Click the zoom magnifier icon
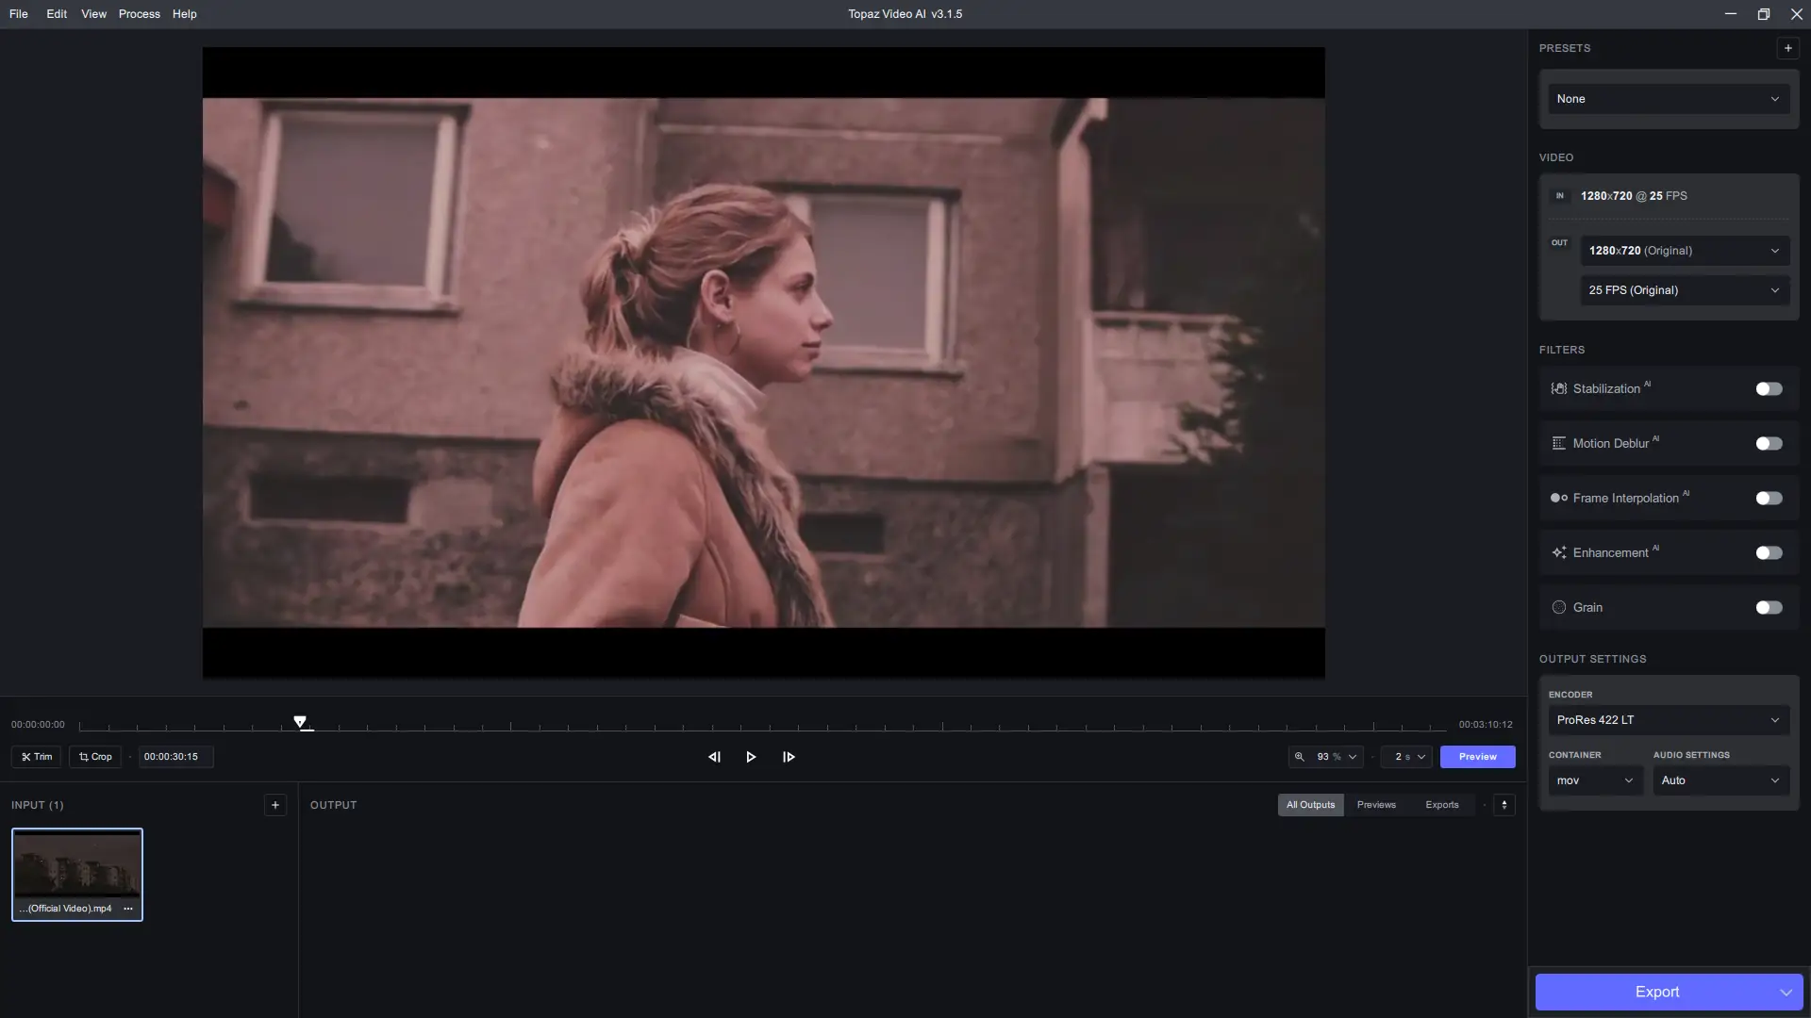This screenshot has height=1018, width=1811. 1300,757
